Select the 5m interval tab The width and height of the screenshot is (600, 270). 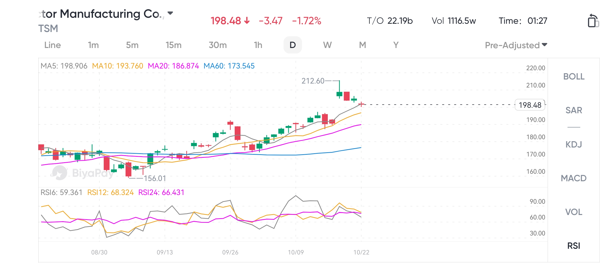(x=132, y=45)
